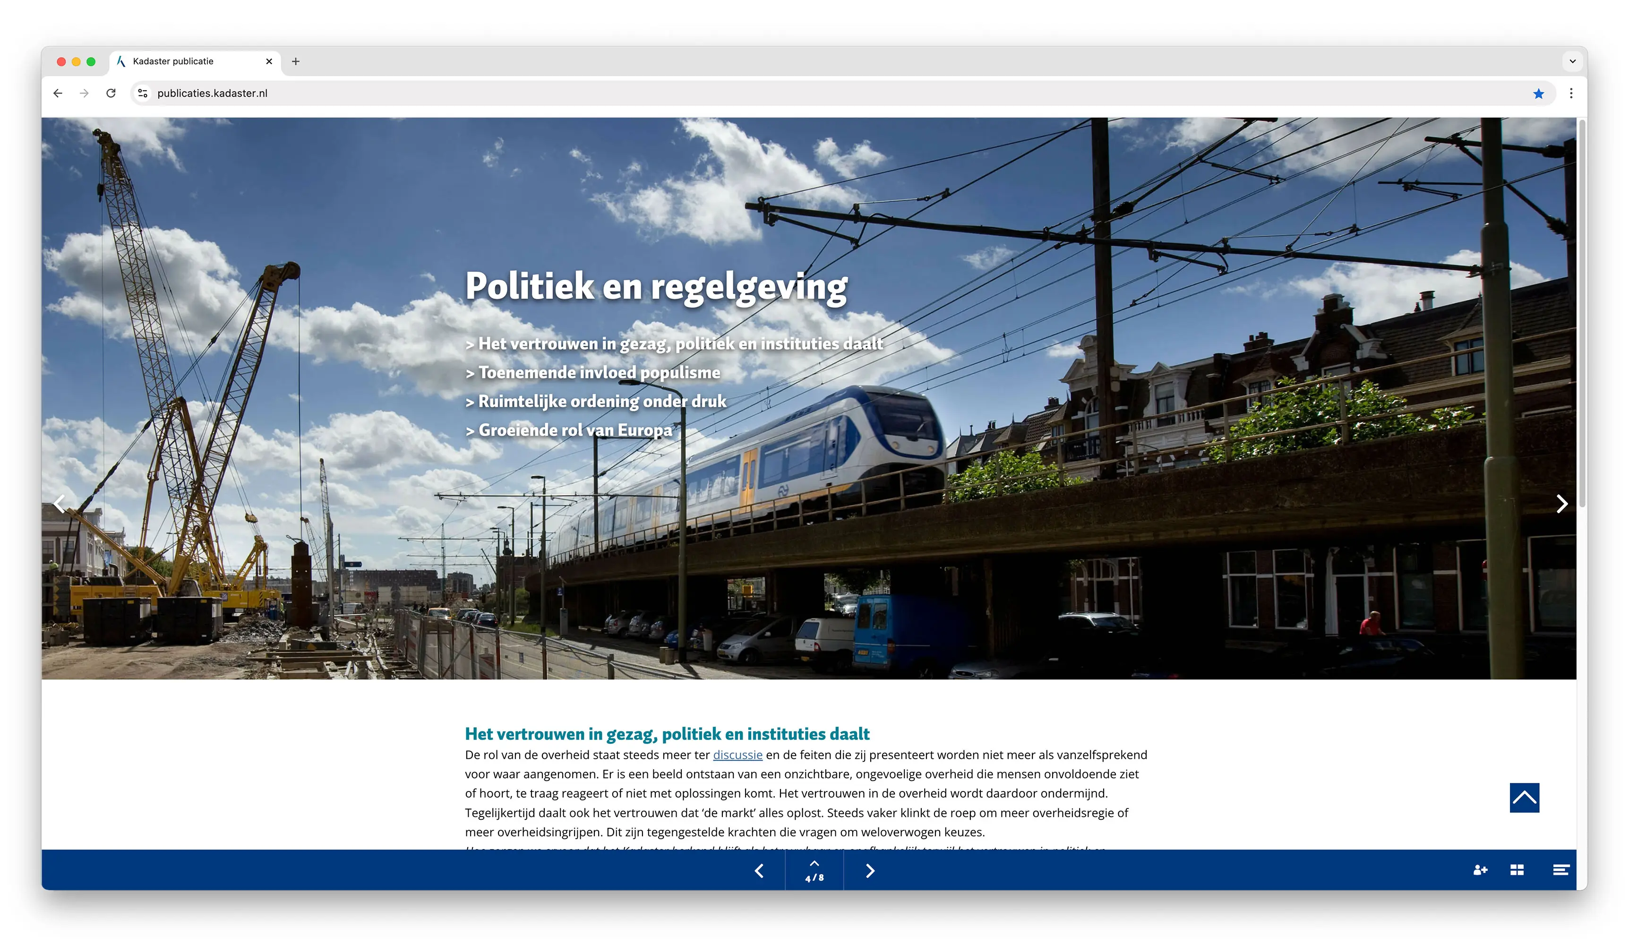Open a new browser tab

coord(295,61)
